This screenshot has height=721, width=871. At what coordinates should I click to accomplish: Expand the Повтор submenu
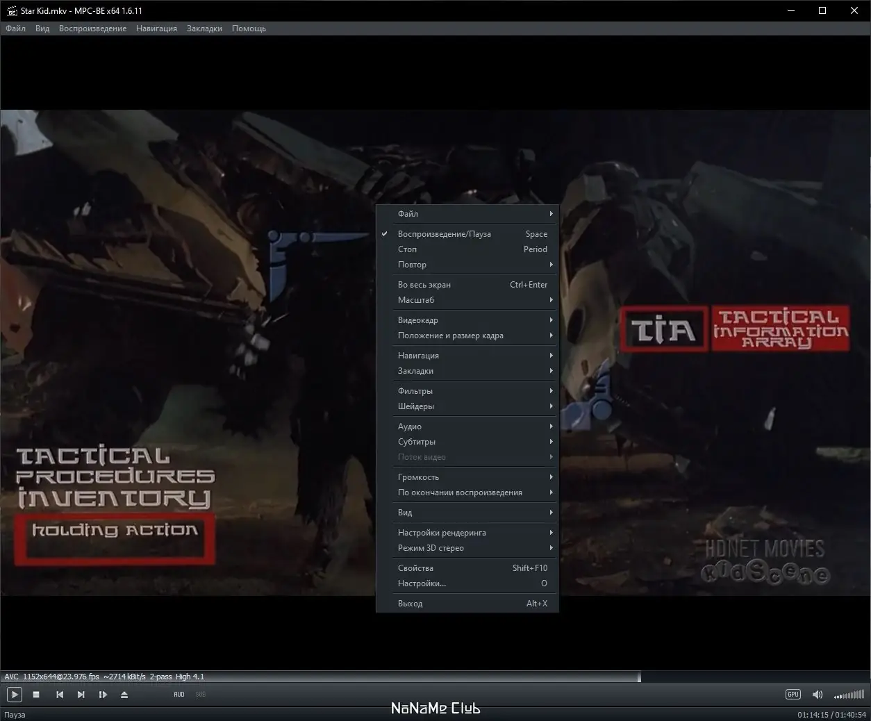coord(467,265)
